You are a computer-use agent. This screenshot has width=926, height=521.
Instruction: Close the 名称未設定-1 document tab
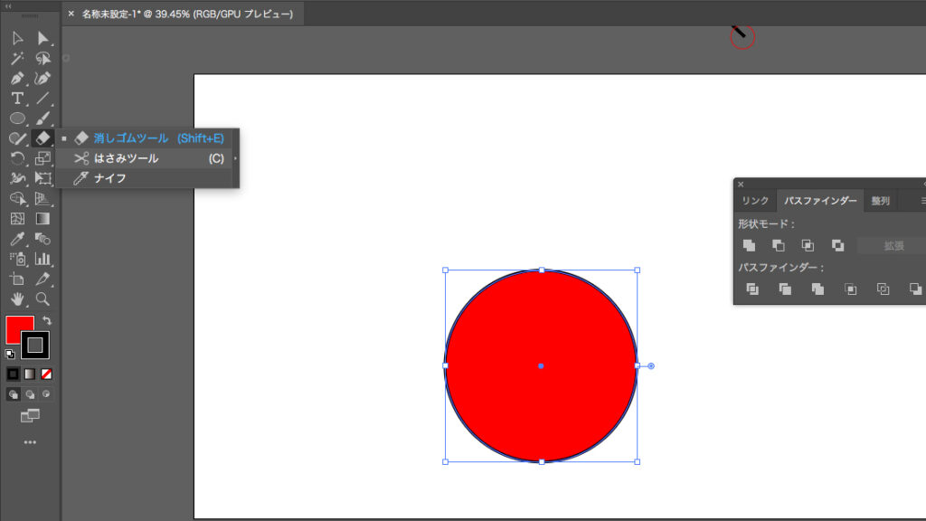point(71,14)
